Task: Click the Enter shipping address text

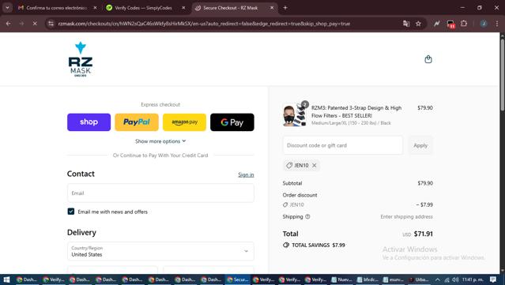Action: coord(406,216)
